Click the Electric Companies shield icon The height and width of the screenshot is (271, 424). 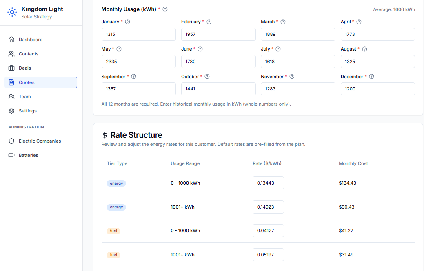pyautogui.click(x=11, y=141)
